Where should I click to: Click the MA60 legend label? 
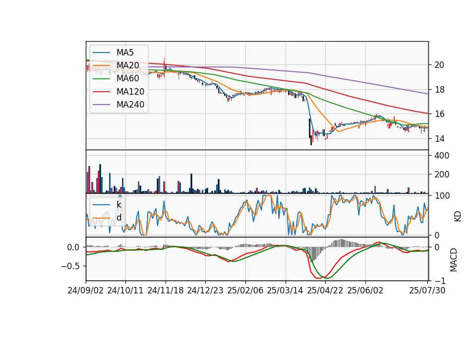tap(127, 79)
